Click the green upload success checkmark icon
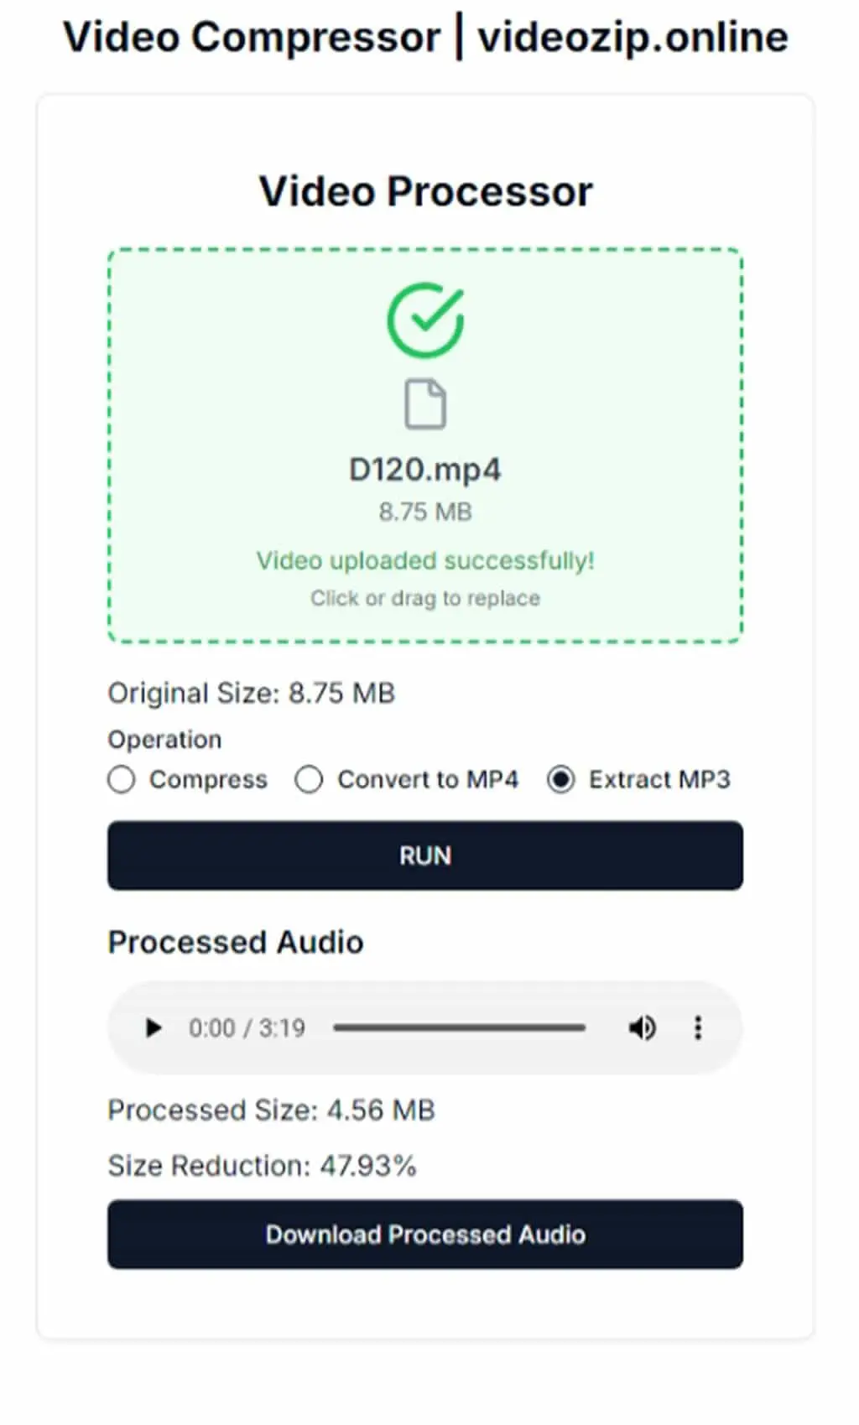This screenshot has height=1425, width=859. coord(425,320)
